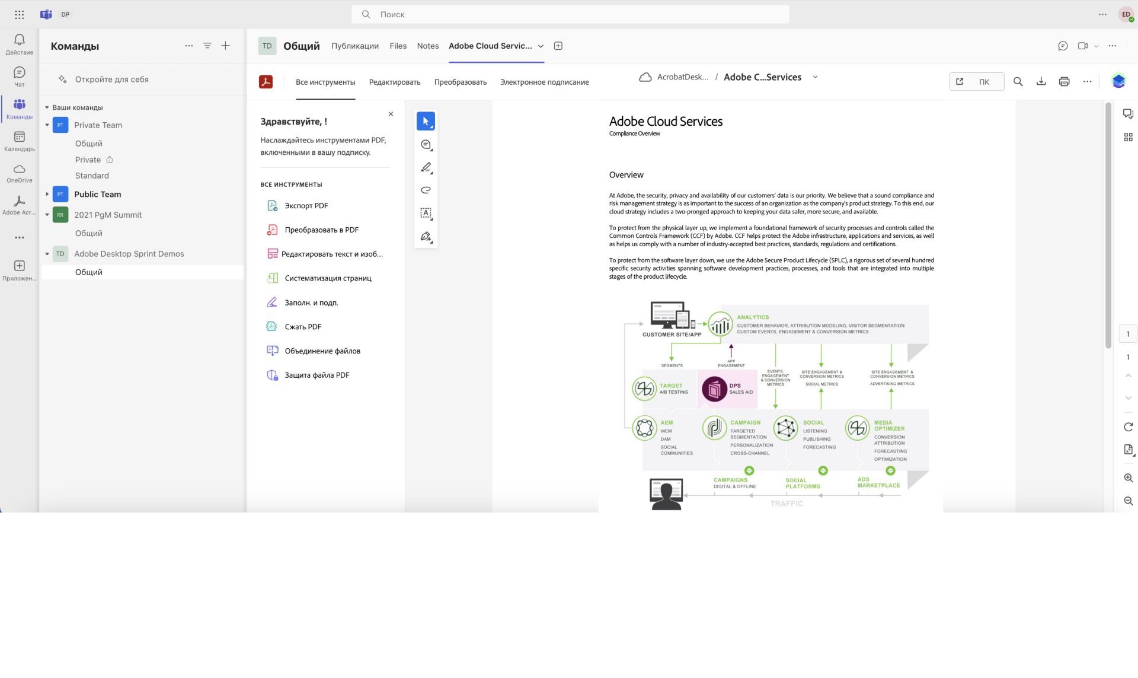
Task: Download the PDF file
Action: [1041, 81]
